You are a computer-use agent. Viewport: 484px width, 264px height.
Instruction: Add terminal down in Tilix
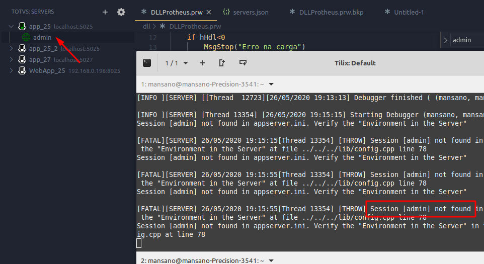(x=243, y=63)
